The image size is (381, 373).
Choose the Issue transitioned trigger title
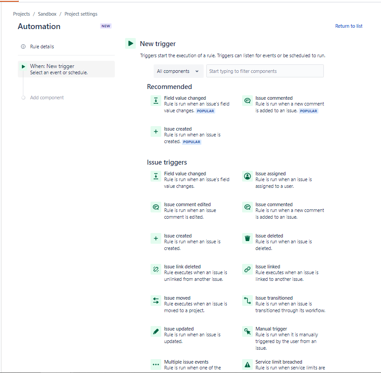pyautogui.click(x=274, y=298)
